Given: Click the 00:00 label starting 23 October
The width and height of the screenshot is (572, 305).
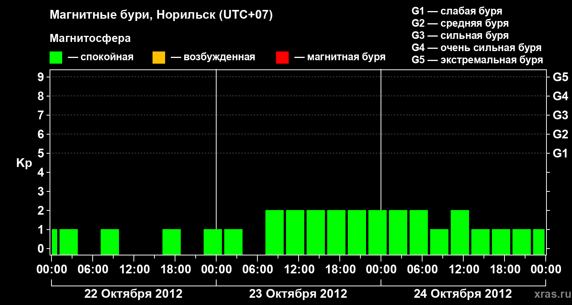Looking at the screenshot, I should coord(216,269).
